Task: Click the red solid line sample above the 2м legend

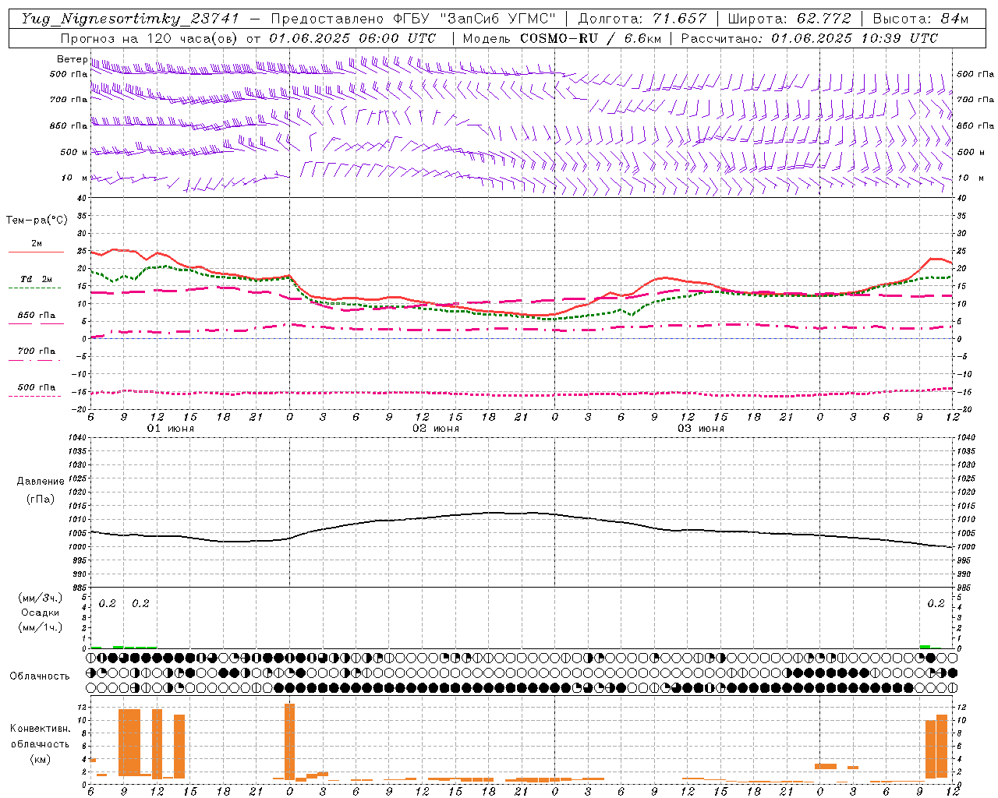Action: click(x=36, y=252)
